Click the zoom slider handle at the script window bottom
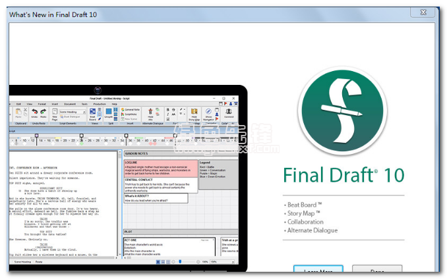The height and width of the screenshot is (279, 447). point(180,262)
